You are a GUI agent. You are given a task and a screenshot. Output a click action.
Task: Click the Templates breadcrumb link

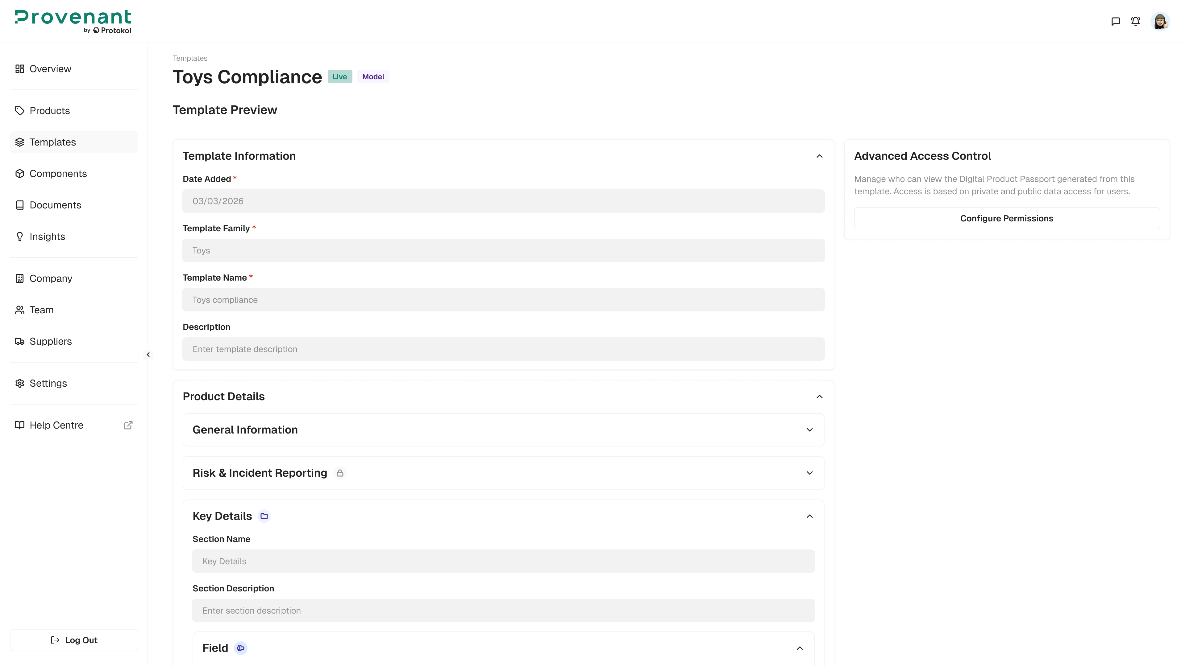(190, 58)
